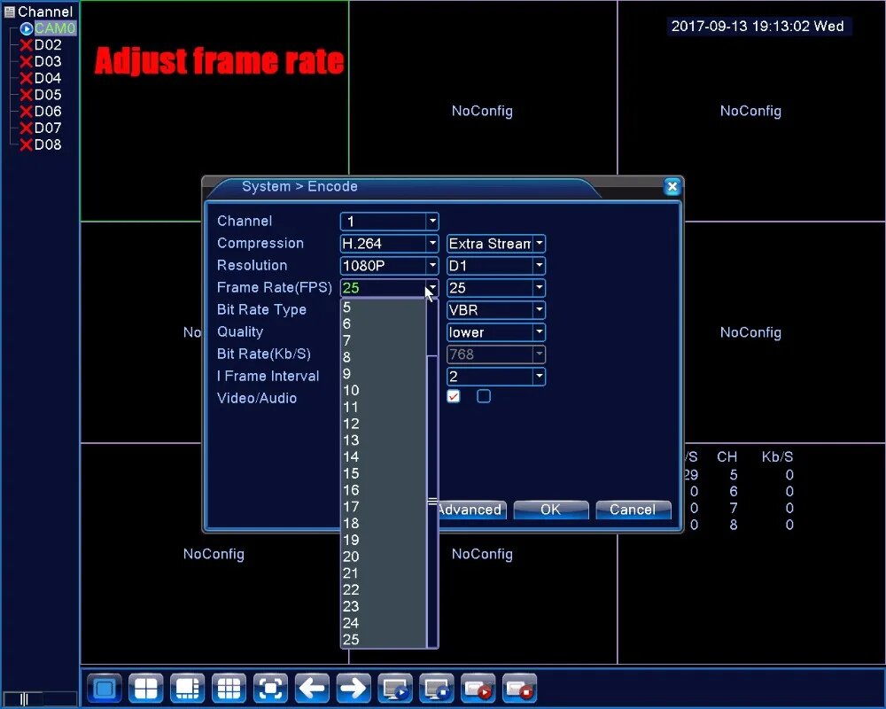Select 8 in the frame rate list
The height and width of the screenshot is (709, 886).
coord(384,357)
